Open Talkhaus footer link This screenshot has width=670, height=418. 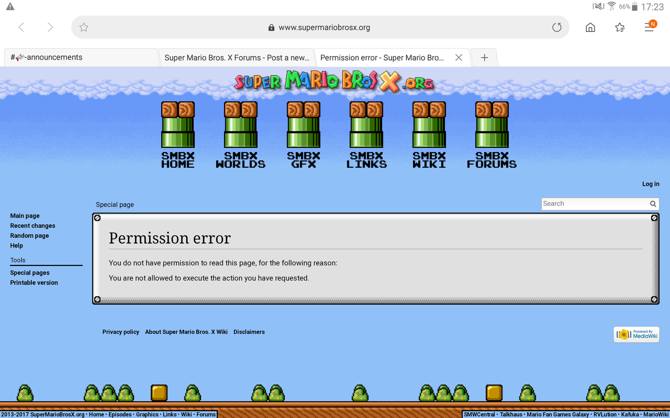pos(511,414)
